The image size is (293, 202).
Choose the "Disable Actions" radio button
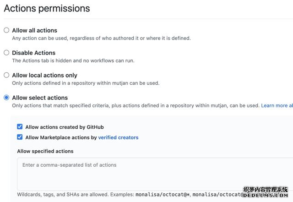pos(6,53)
